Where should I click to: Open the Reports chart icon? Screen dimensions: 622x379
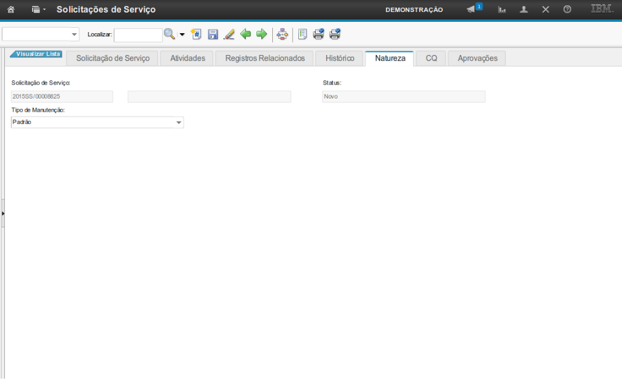pyautogui.click(x=502, y=10)
